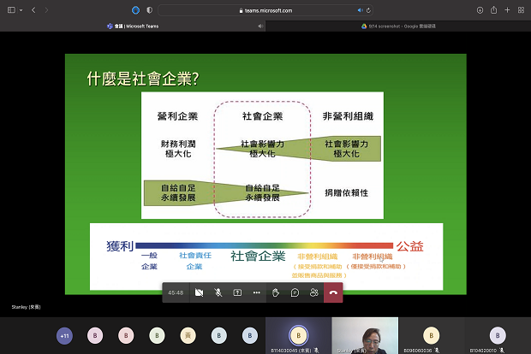Switch to the Google Drive screenshot tab
This screenshot has width=531, height=354.
(x=397, y=26)
